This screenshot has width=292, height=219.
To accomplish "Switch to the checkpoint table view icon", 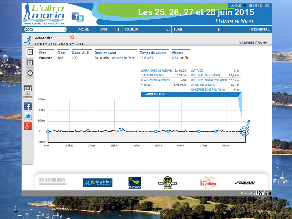I will (x=30, y=62).
